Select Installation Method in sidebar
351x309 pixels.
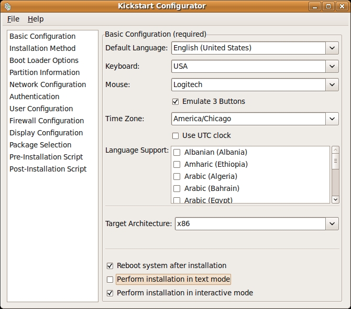42,48
